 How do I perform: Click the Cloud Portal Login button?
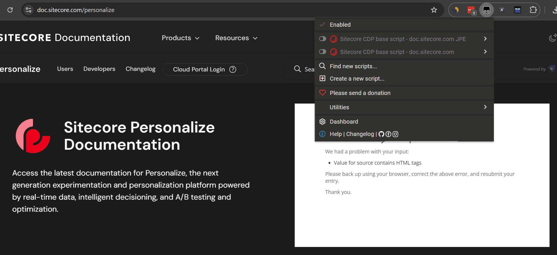[x=205, y=69]
